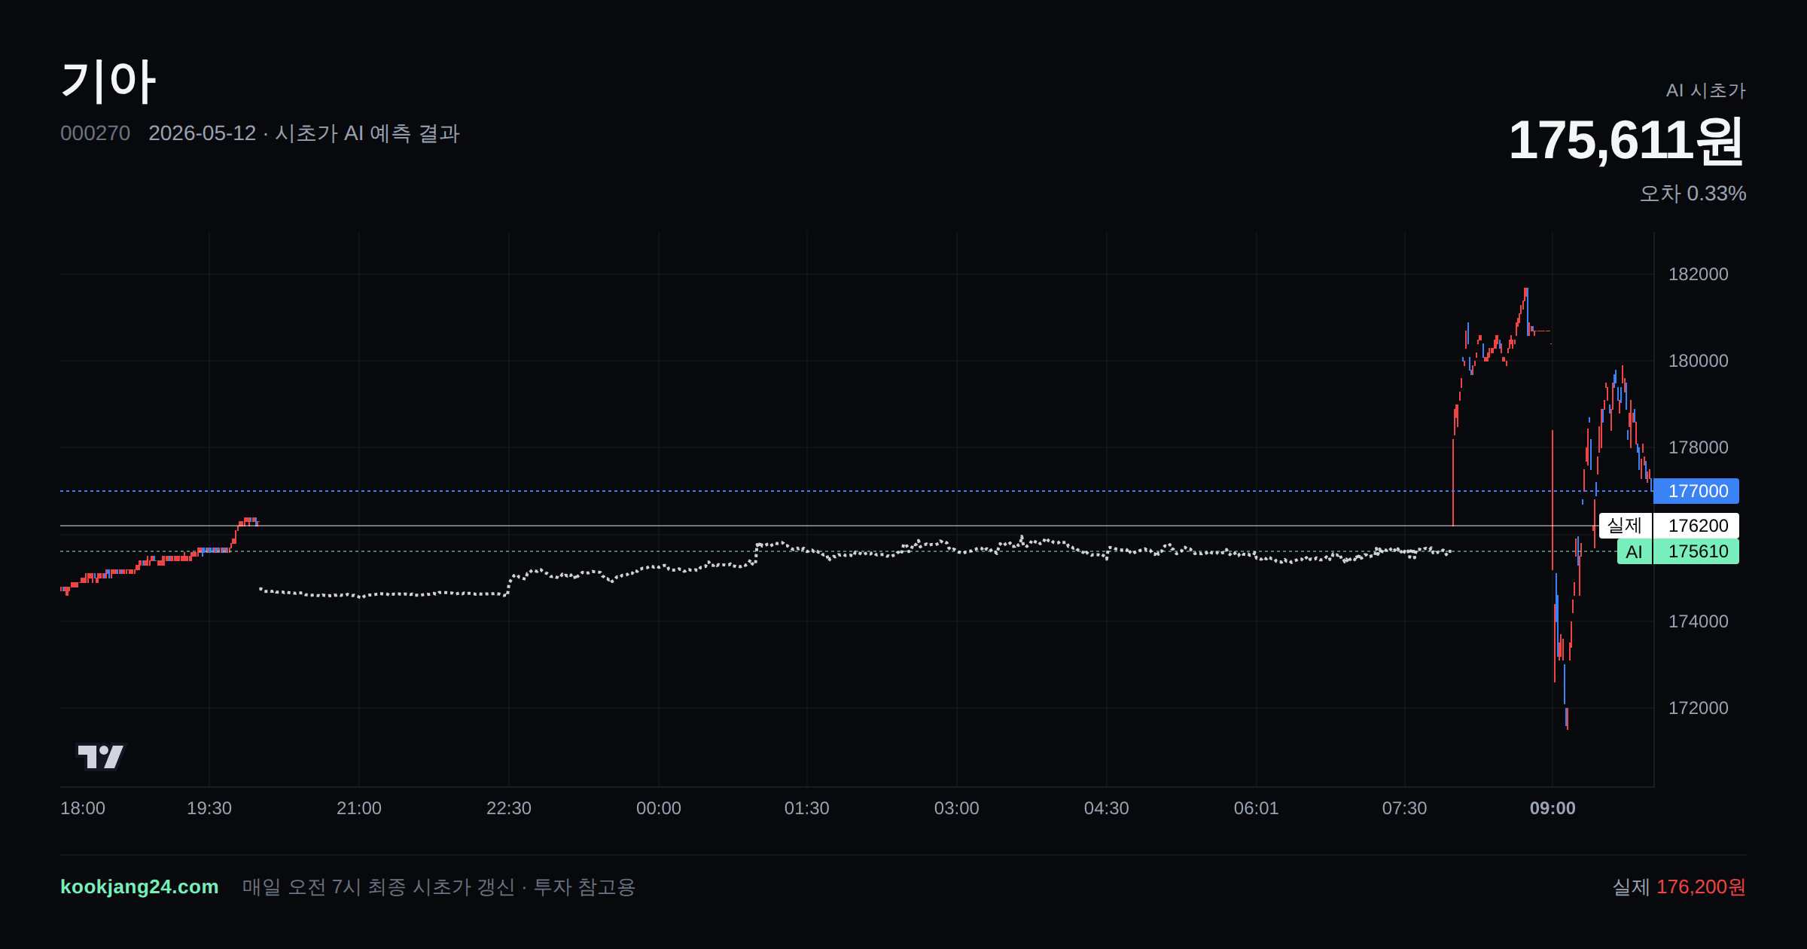Click the 매일 오전 7시 최종 시초가 갱신 note
The image size is (1807, 949).
439,886
